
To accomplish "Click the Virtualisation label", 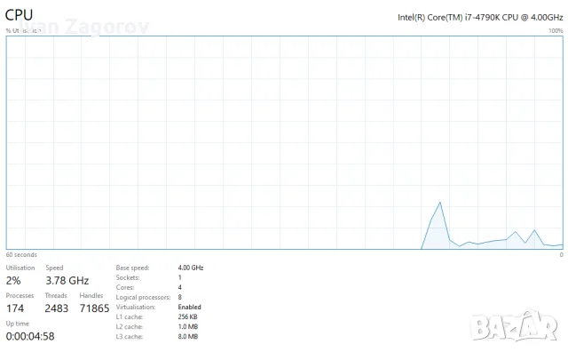I will pyautogui.click(x=136, y=307).
